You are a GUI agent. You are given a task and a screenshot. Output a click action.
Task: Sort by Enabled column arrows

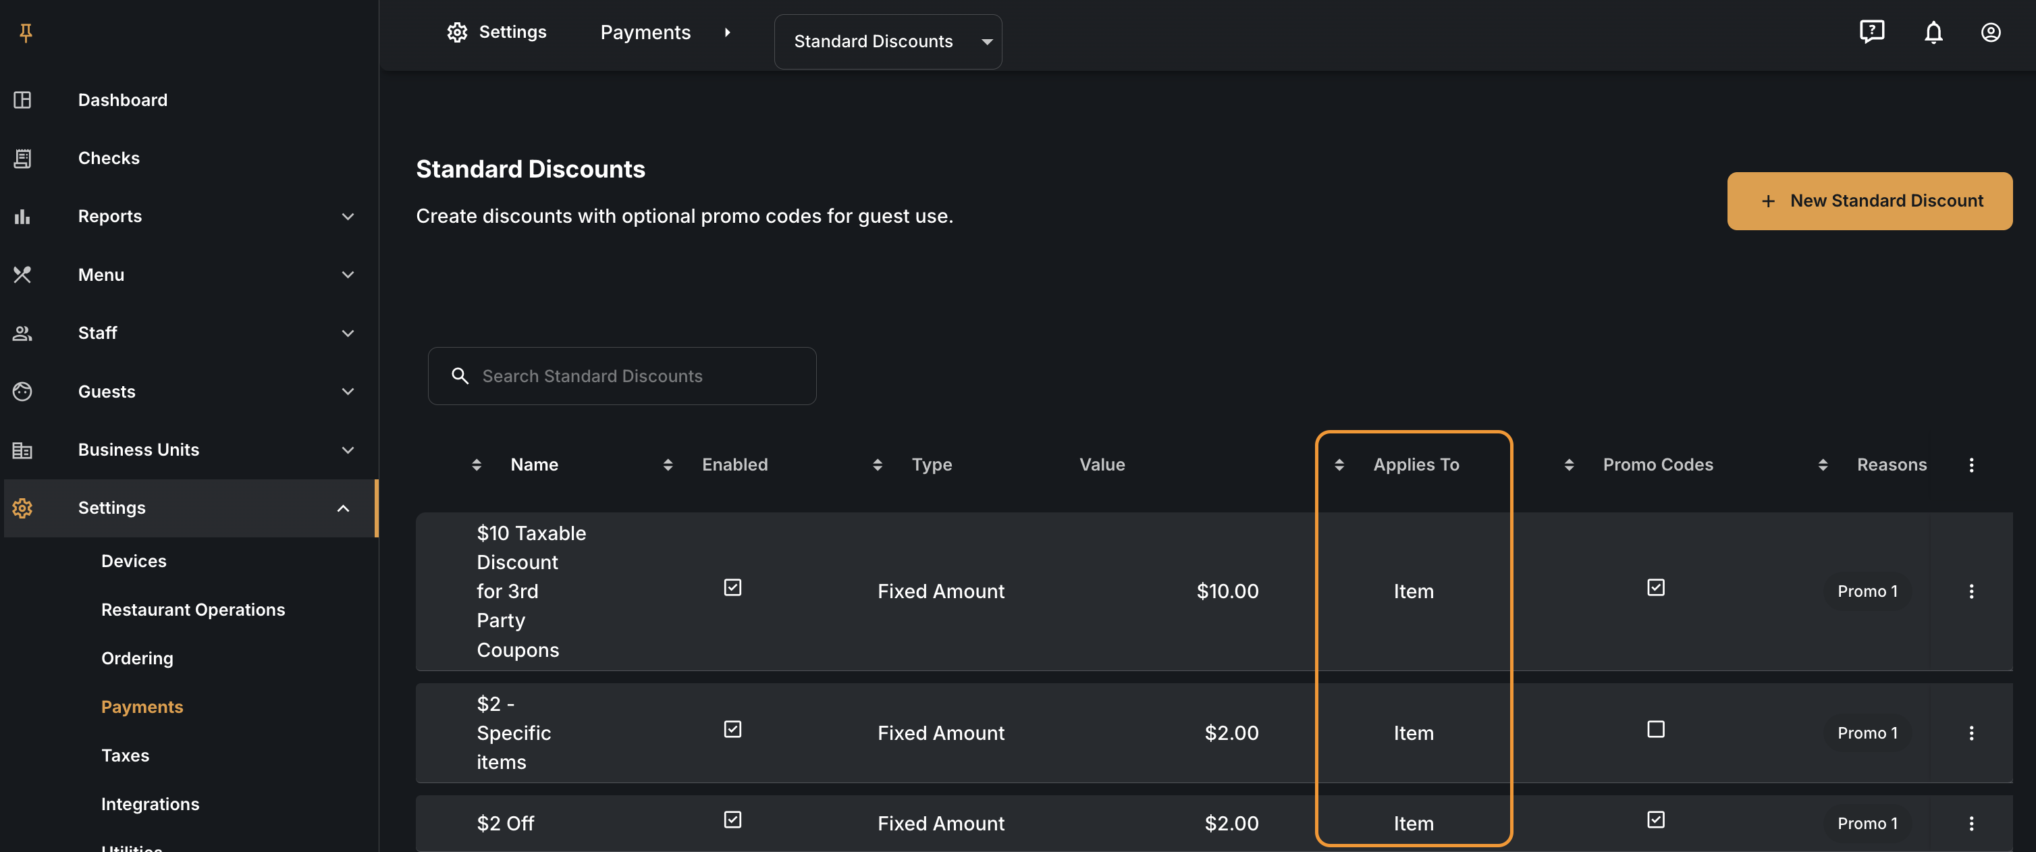(668, 464)
